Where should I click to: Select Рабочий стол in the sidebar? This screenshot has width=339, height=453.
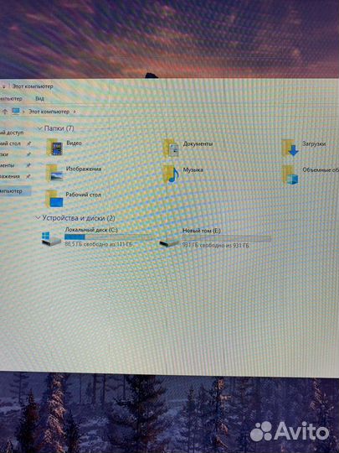10,143
